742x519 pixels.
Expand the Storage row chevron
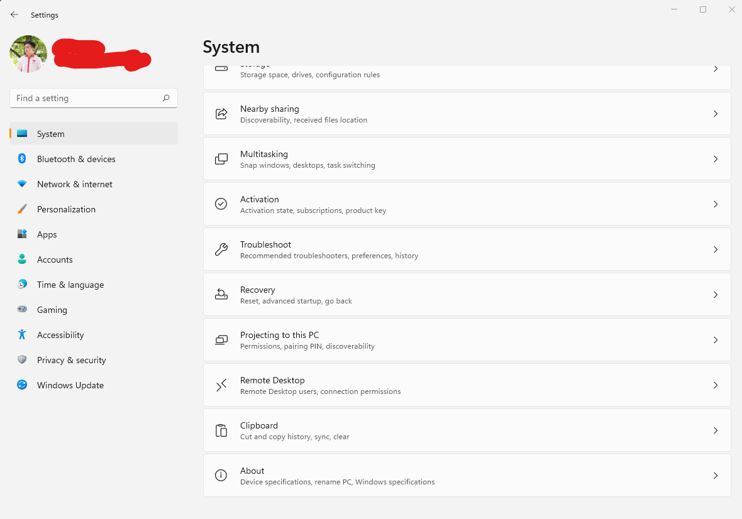[x=716, y=69]
